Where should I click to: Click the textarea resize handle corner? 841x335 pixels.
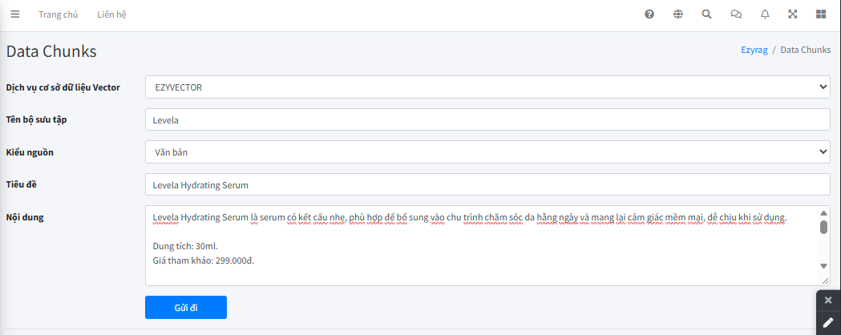[824, 281]
